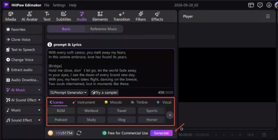The image size is (278, 140).
Task: Toggle the Workout scene tag
Action: (x=91, y=111)
